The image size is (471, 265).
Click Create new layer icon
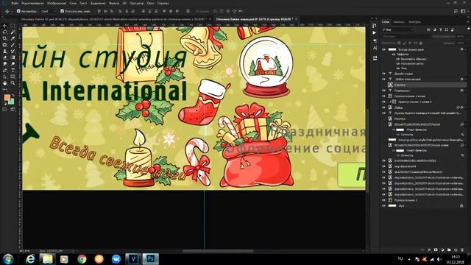[x=456, y=250]
